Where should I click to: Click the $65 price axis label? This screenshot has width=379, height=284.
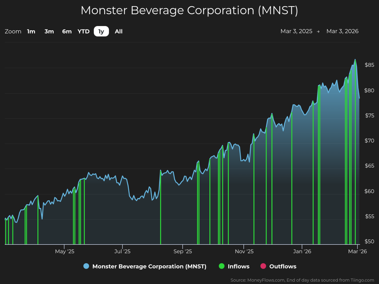coord(369,165)
